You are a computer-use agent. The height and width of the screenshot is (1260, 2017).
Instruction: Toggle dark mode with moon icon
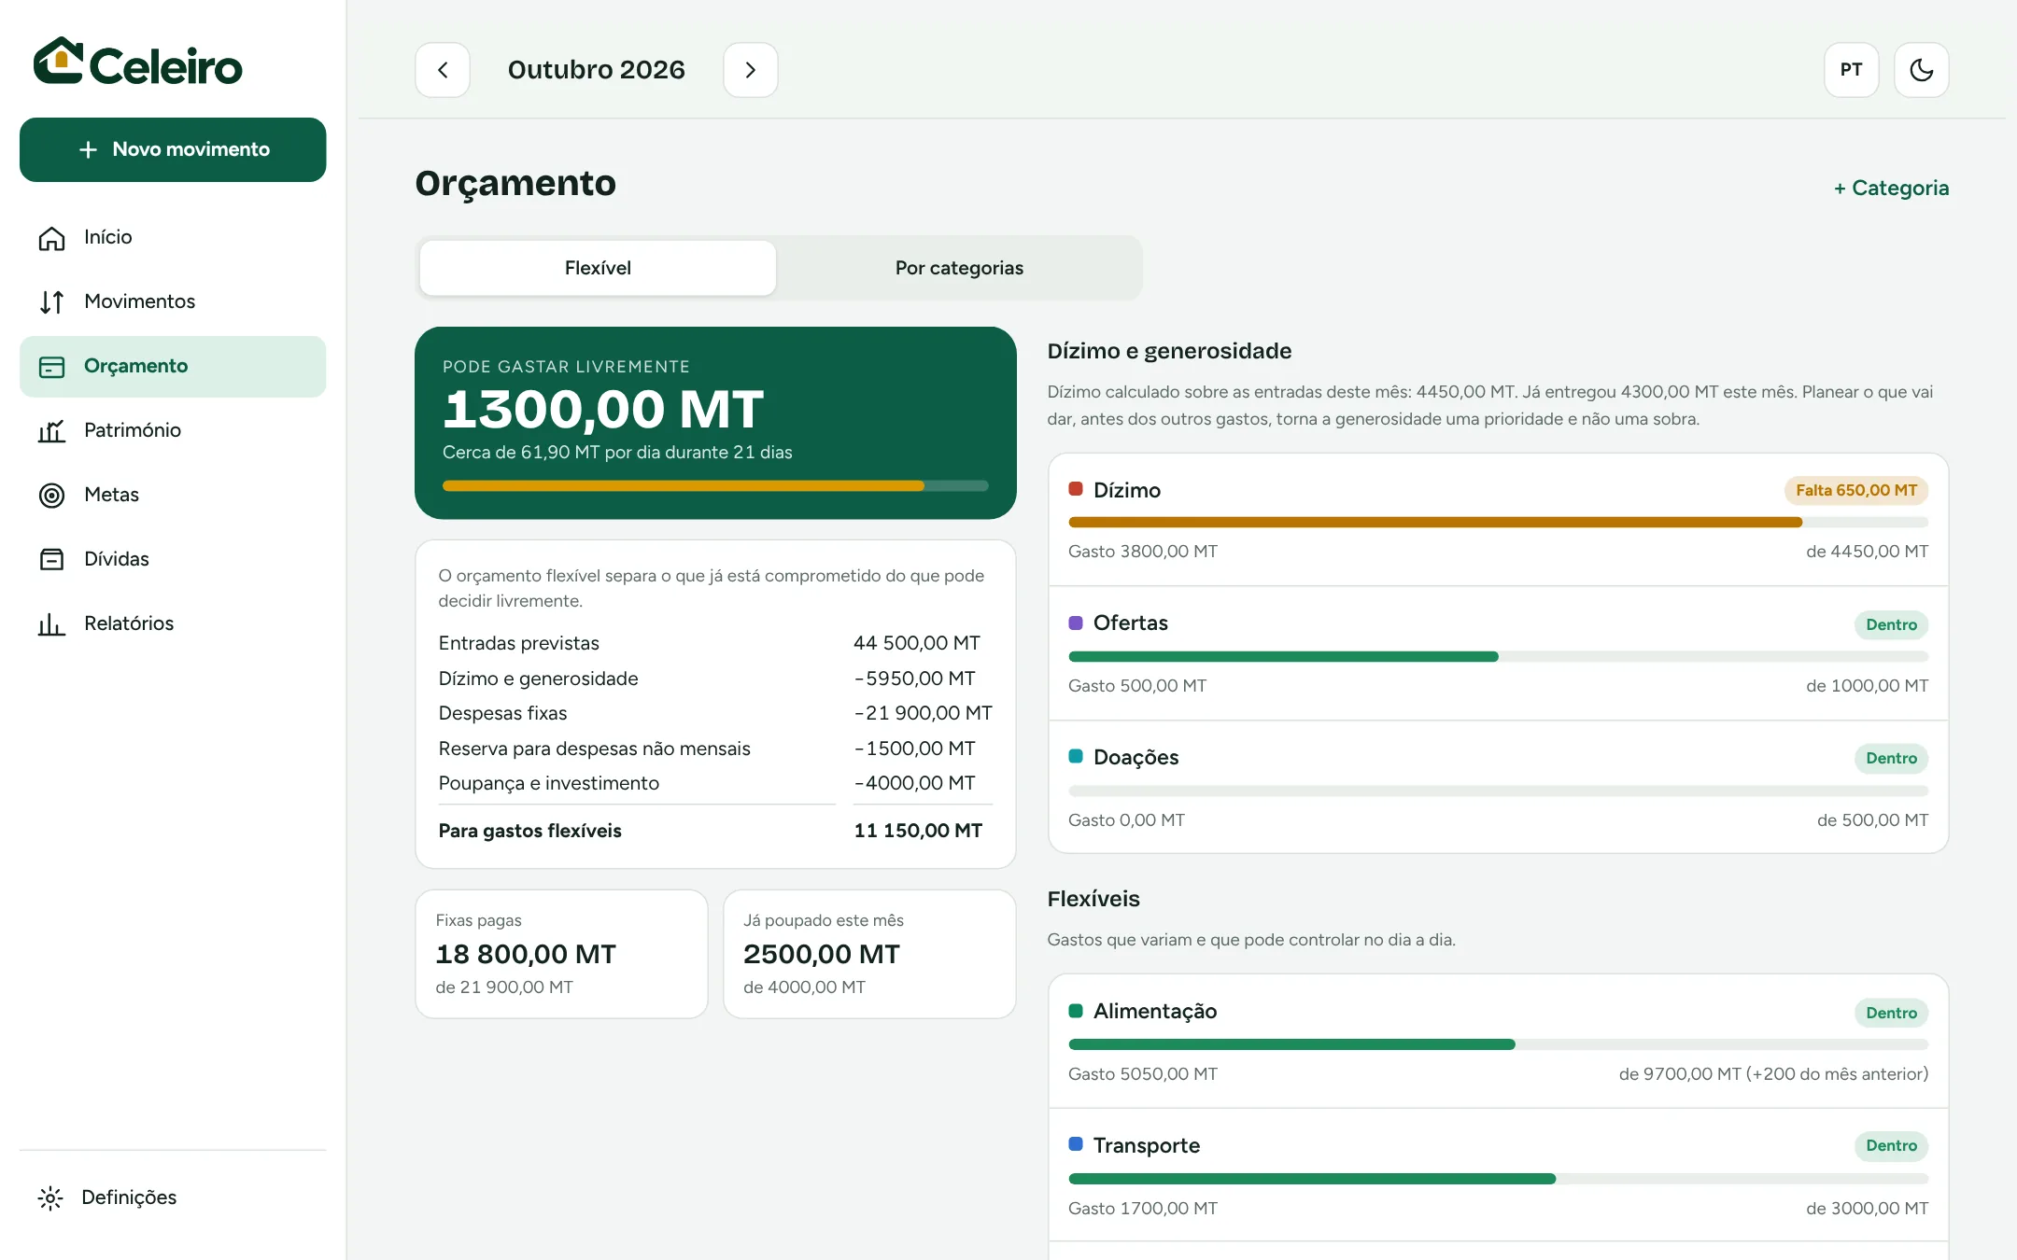[1921, 70]
